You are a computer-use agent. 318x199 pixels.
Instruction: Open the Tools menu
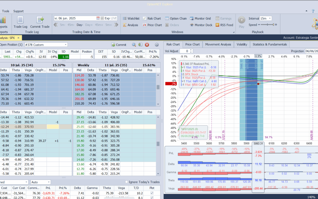pos(6,11)
